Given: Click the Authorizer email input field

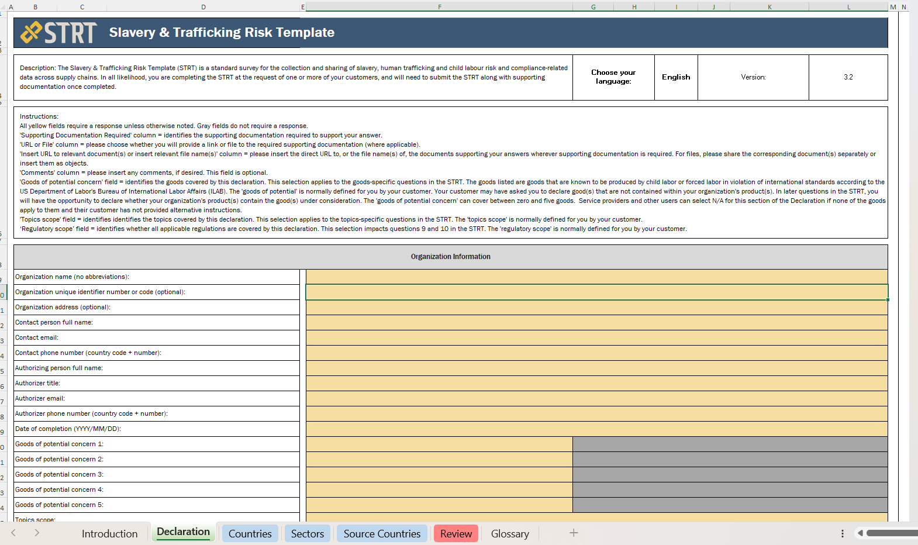Looking at the screenshot, I should [x=596, y=399].
